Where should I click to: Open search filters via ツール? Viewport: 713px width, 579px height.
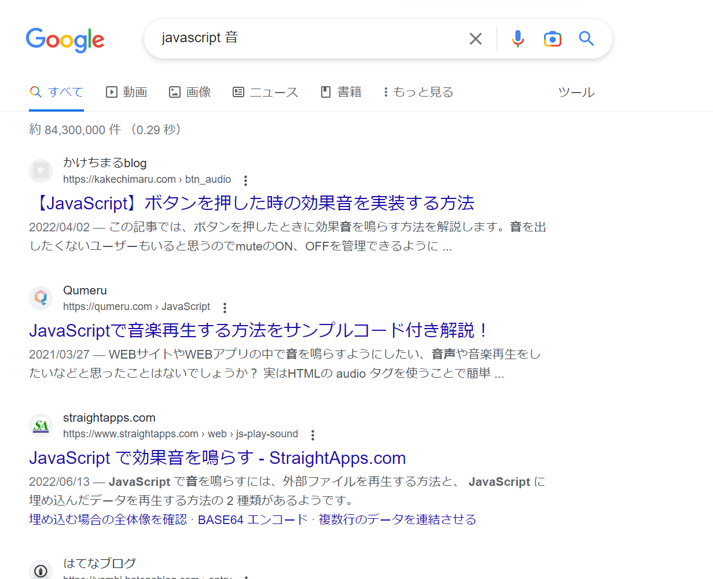[x=576, y=92]
